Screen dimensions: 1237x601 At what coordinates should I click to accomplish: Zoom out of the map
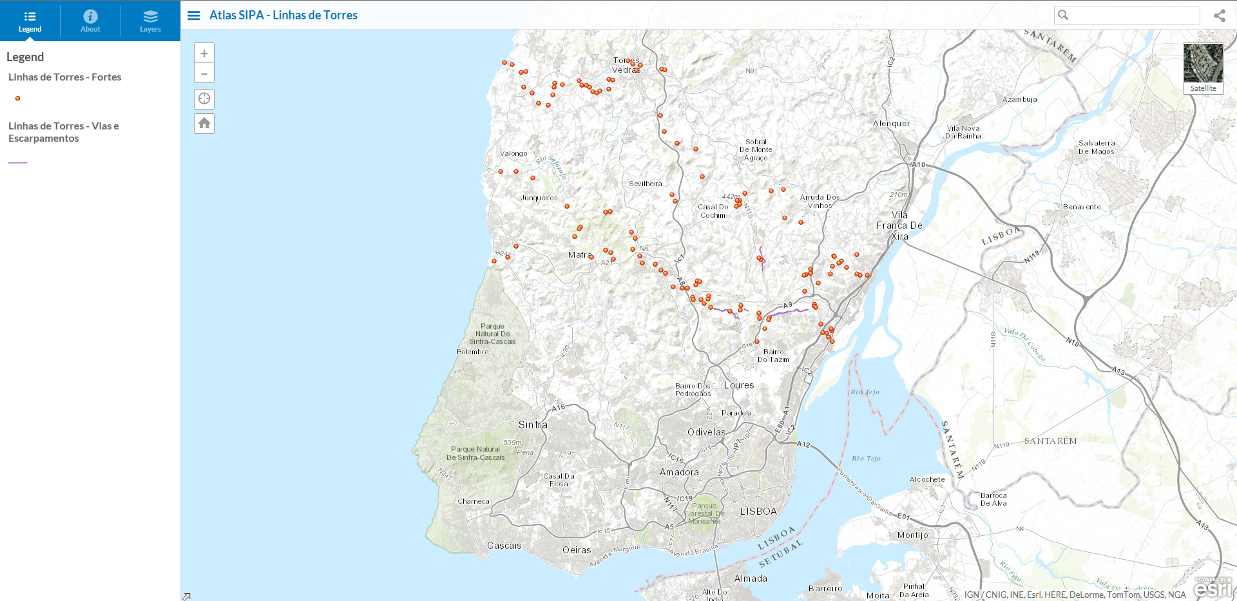pyautogui.click(x=204, y=73)
